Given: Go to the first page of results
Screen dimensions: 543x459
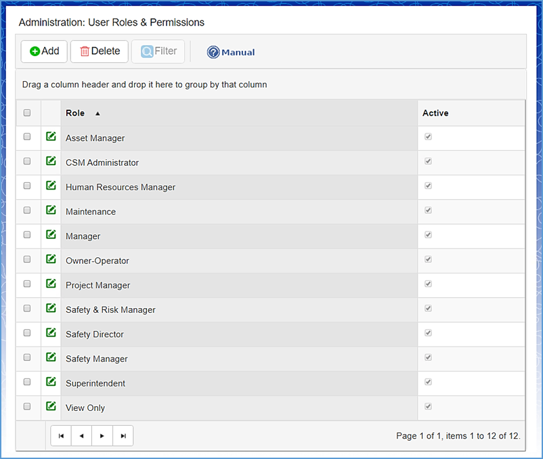Looking at the screenshot, I should coord(61,436).
